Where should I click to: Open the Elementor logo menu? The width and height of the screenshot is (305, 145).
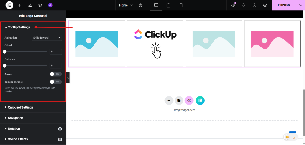coord(9,5)
